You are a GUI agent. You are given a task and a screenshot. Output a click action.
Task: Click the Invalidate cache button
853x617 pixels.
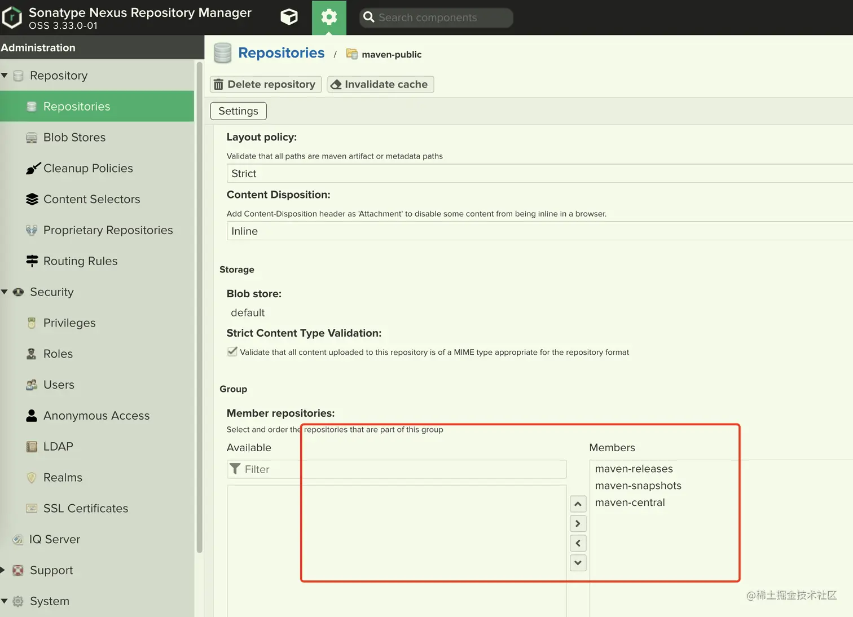coord(380,84)
